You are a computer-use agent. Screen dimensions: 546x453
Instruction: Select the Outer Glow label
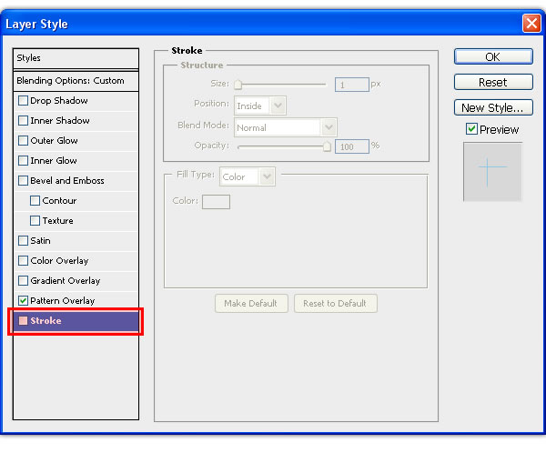click(x=54, y=141)
